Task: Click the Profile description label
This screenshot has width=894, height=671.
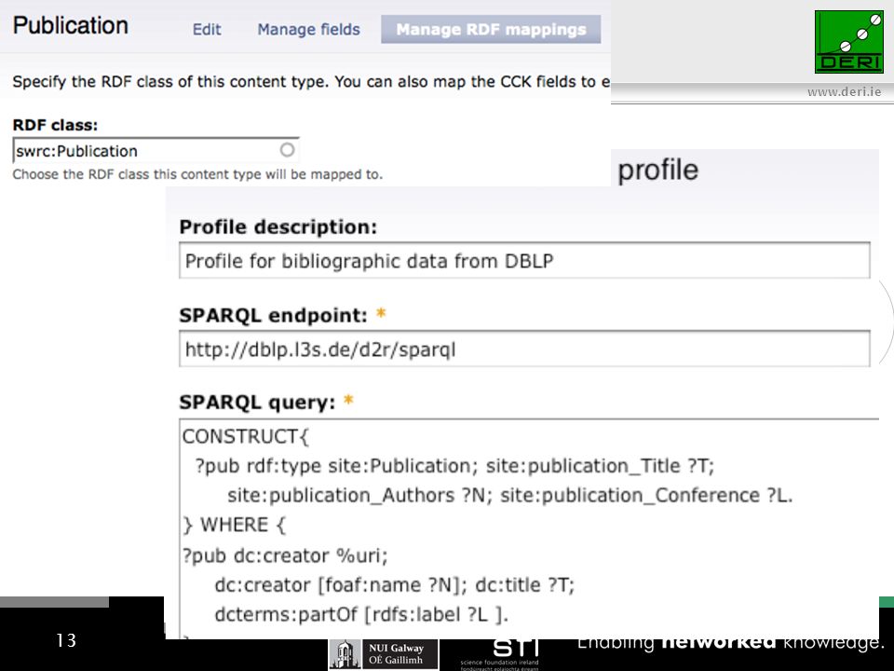Action: tap(278, 227)
